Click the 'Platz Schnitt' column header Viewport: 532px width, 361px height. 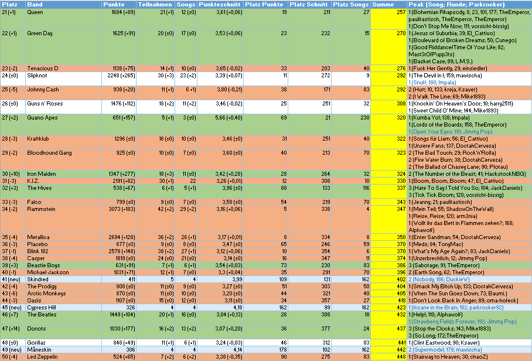point(309,5)
